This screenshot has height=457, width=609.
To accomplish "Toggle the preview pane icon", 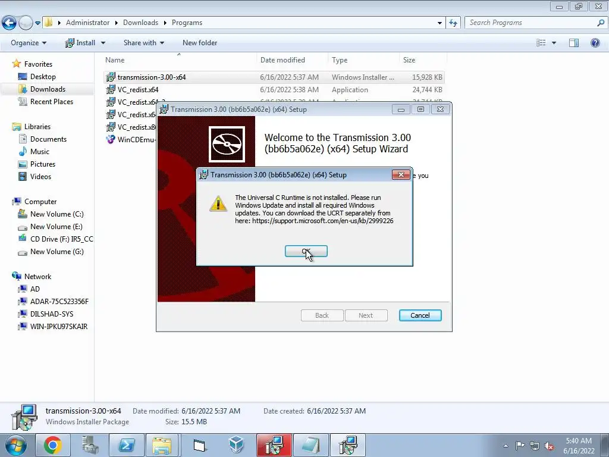I will click(574, 43).
